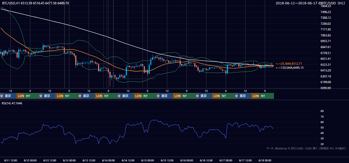
Task: Pick the 6/13 12:00 time label
Action: pyautogui.click(x=89, y=161)
